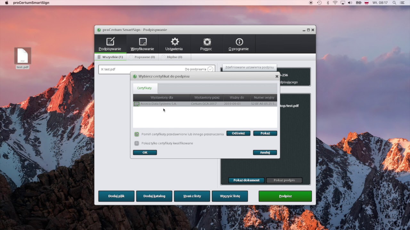Open Pomoc lifebuoy help
Image resolution: width=410 pixels, height=230 pixels.
coord(207,44)
